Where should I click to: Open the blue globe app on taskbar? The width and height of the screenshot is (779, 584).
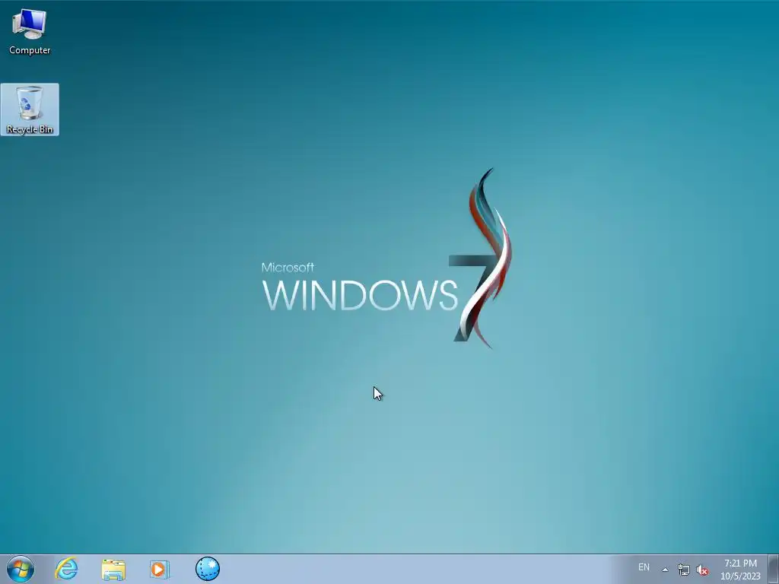(x=208, y=569)
